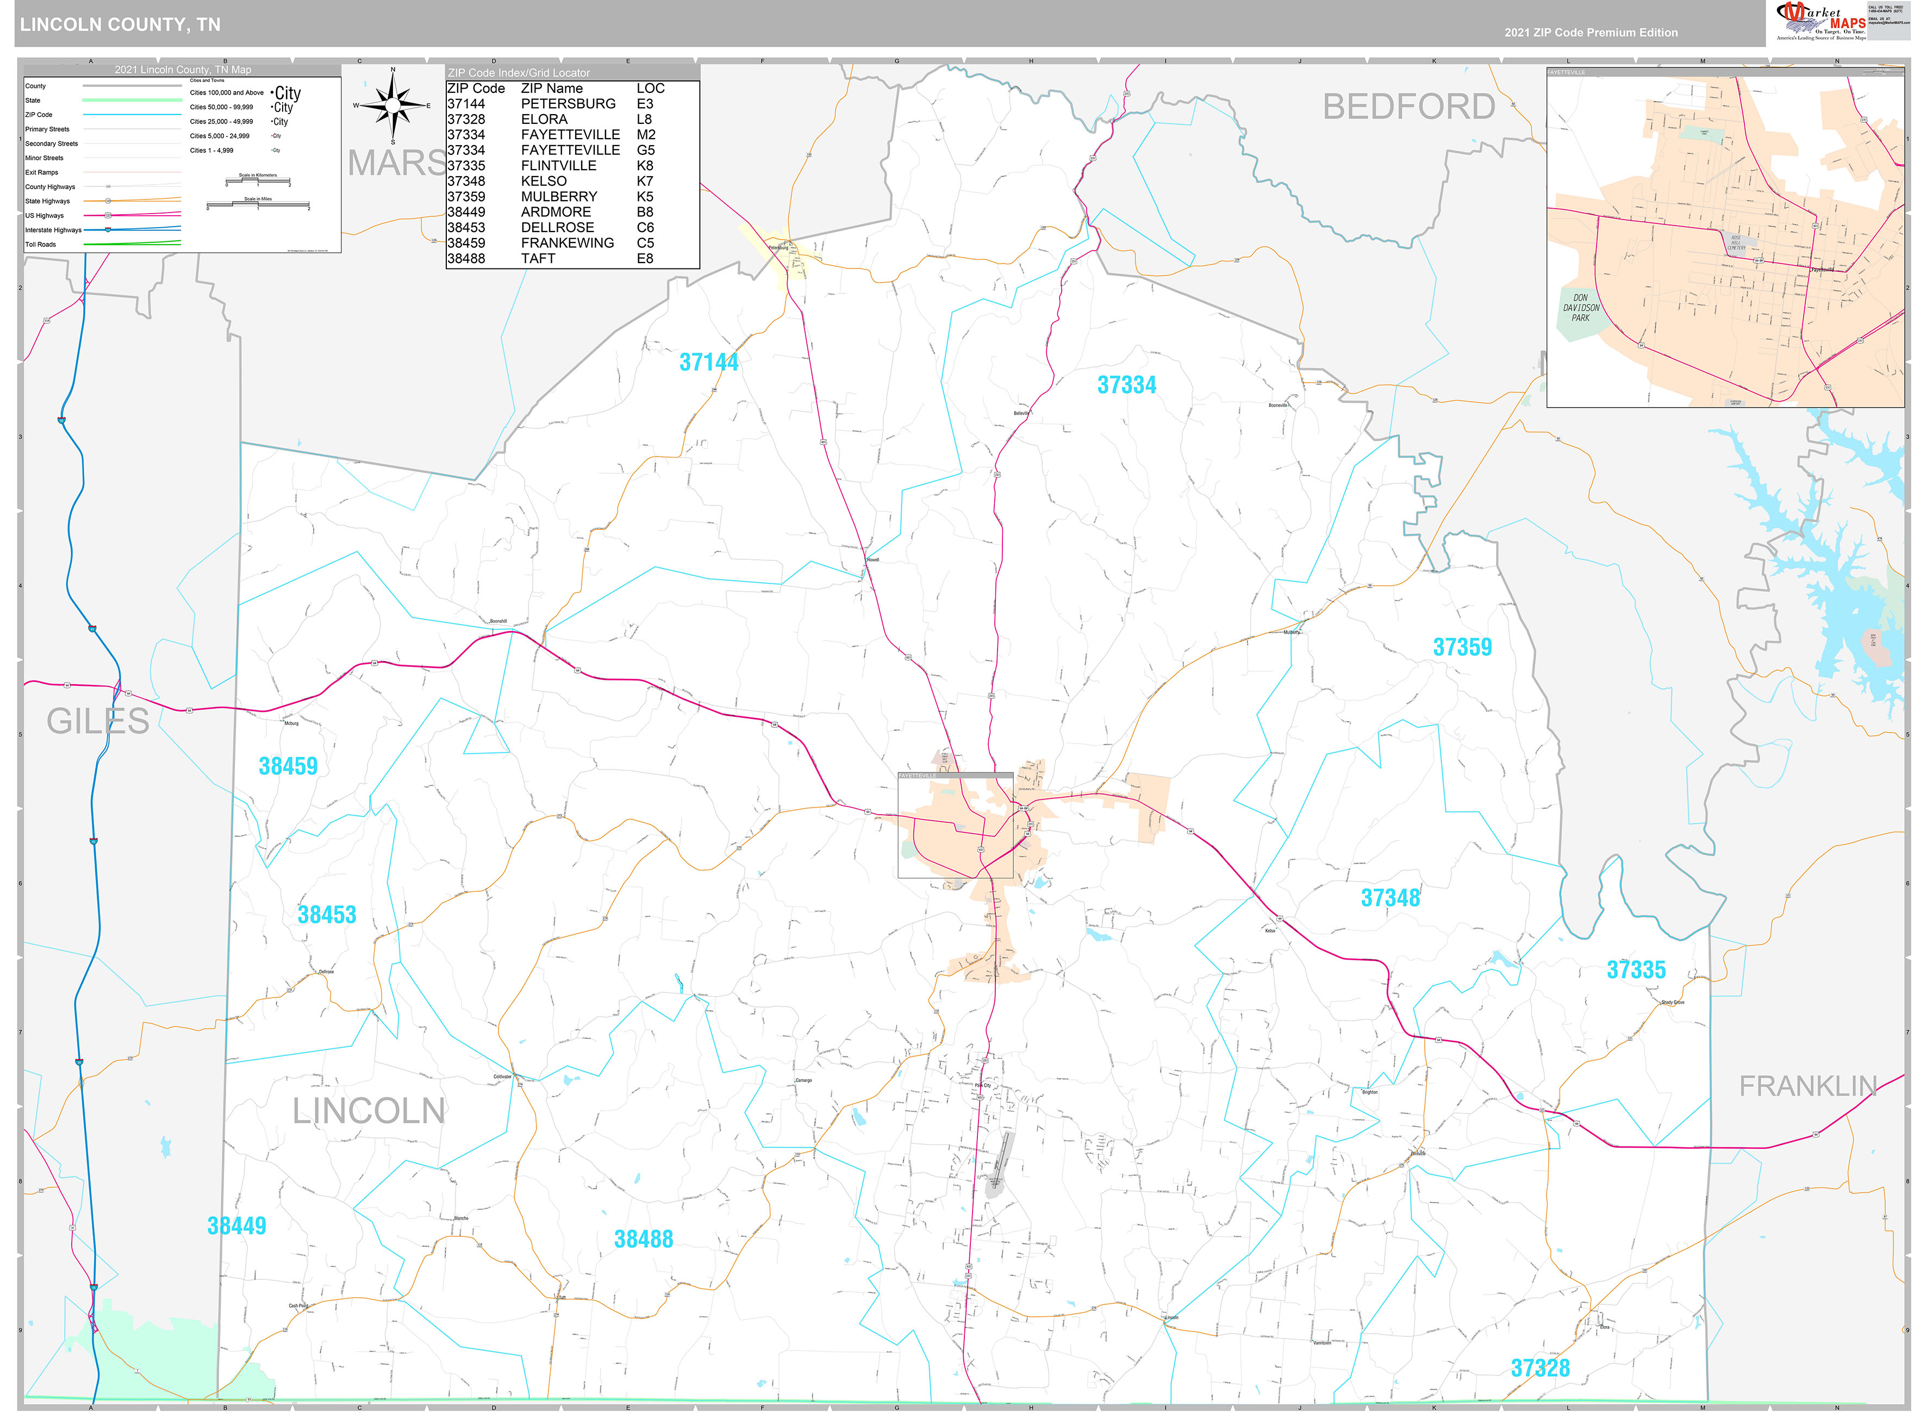Select the cyan ZIP Code line sample in legend
The width and height of the screenshot is (1926, 1413).
pos(132,115)
